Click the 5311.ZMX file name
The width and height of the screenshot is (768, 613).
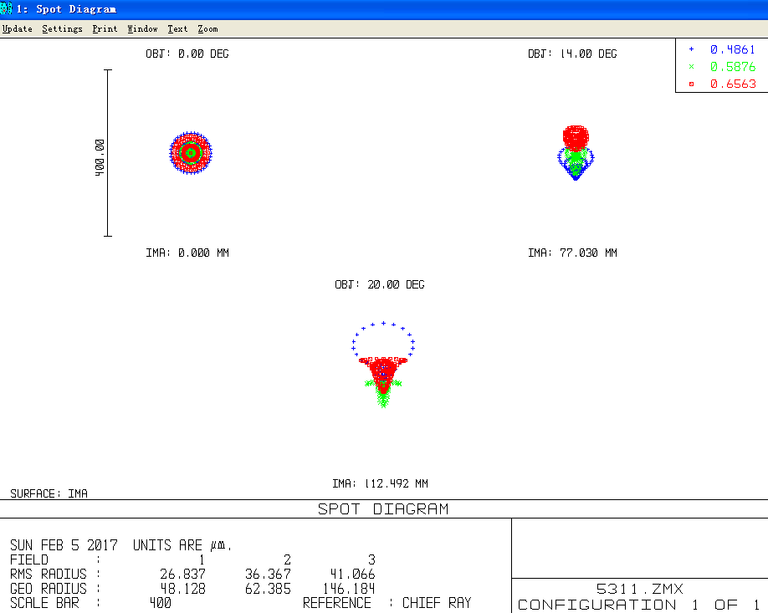[x=639, y=589]
